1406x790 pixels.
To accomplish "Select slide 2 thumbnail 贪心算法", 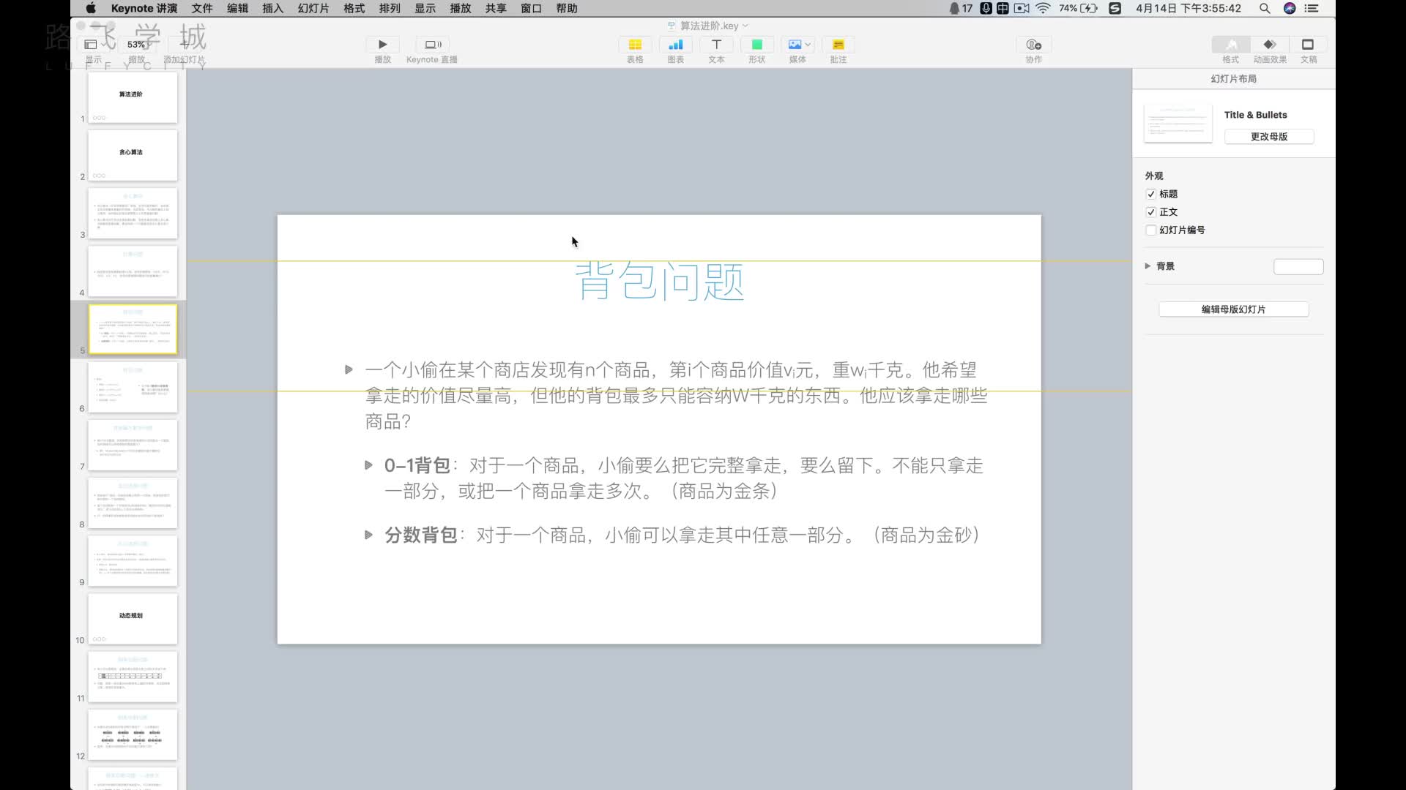I will point(133,155).
